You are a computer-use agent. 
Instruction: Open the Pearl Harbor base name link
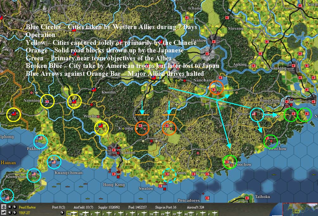coord(27,207)
